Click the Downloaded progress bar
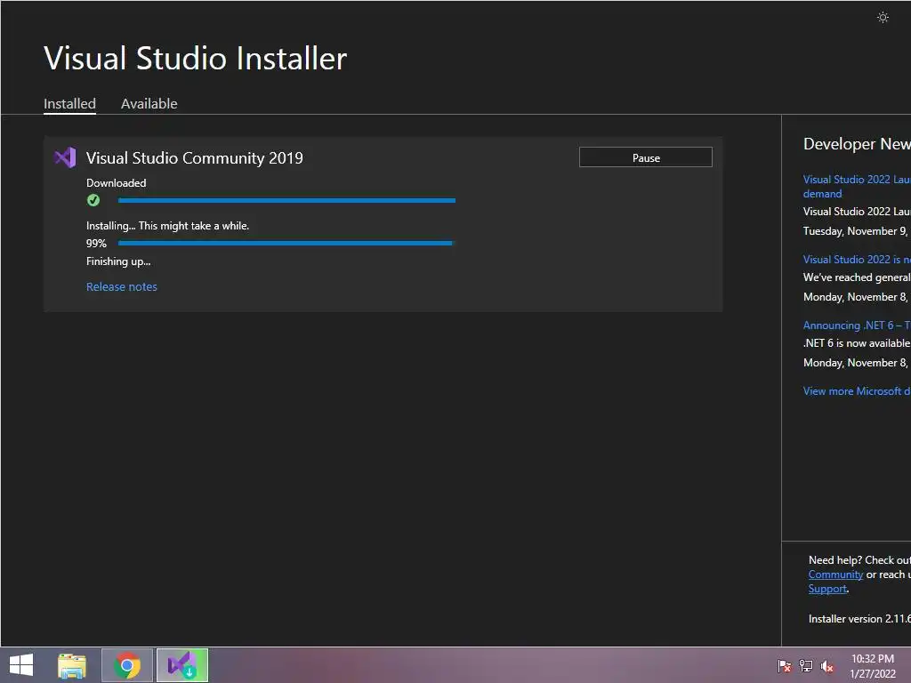This screenshot has width=911, height=683. pyautogui.click(x=286, y=200)
